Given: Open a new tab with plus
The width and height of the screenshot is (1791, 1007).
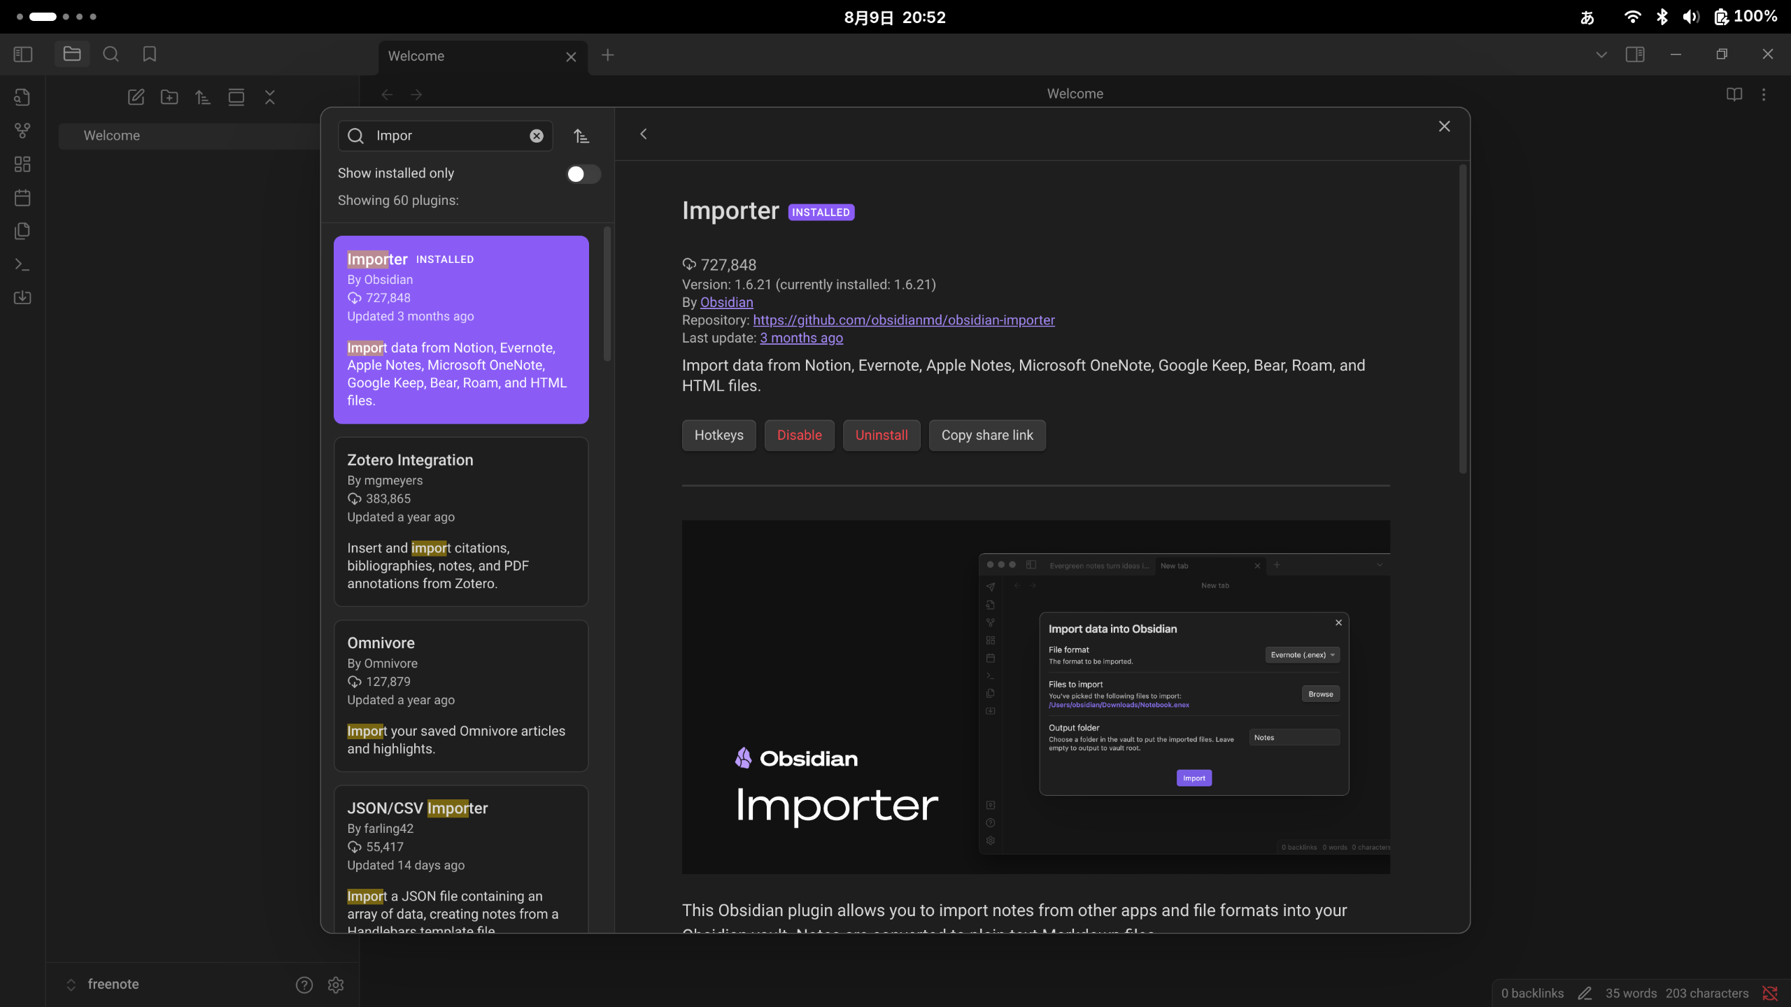Looking at the screenshot, I should (x=607, y=55).
